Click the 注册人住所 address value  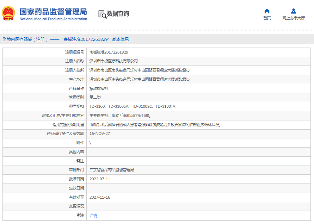(139, 70)
